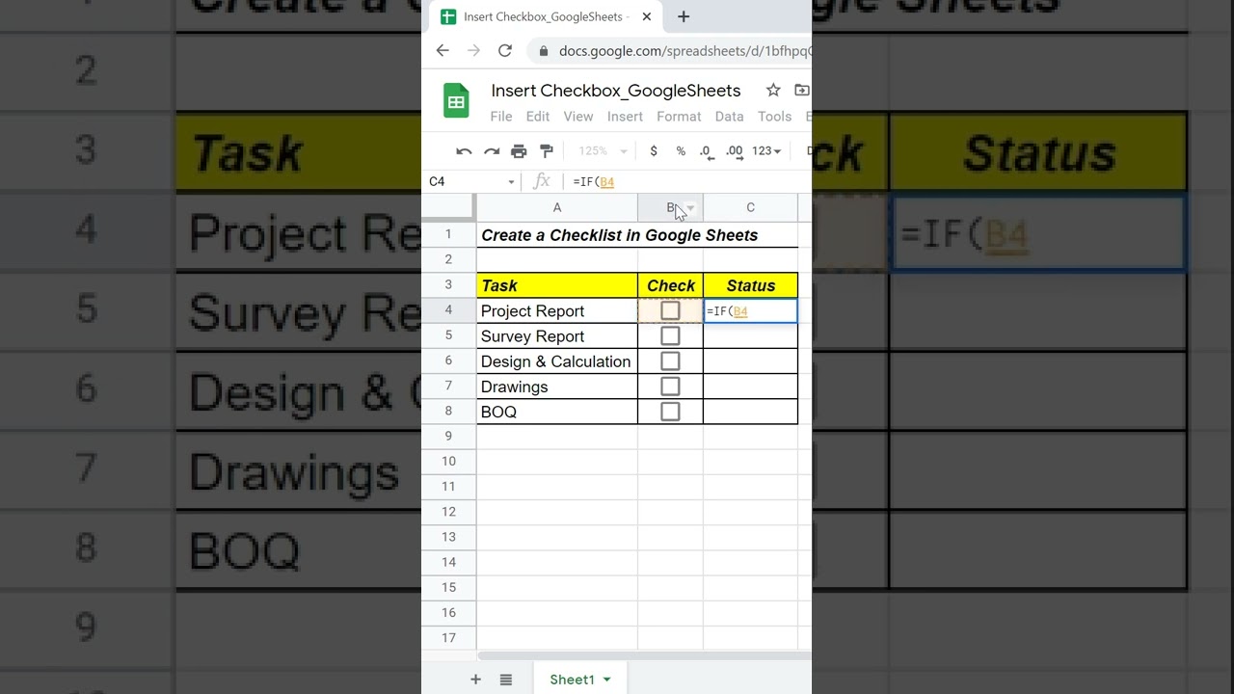Click the horizontal scrollbar above sheet tabs
This screenshot has width=1234, height=694.
click(x=644, y=656)
